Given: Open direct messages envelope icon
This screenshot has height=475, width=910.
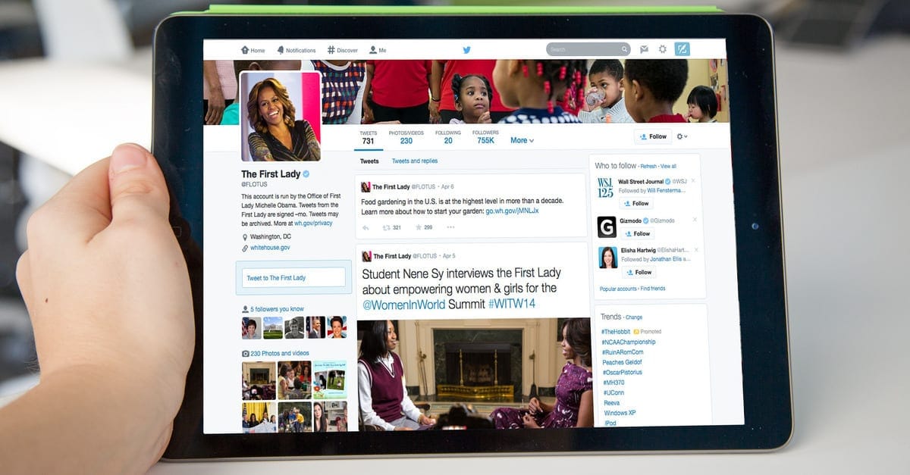Looking at the screenshot, I should pyautogui.click(x=644, y=49).
